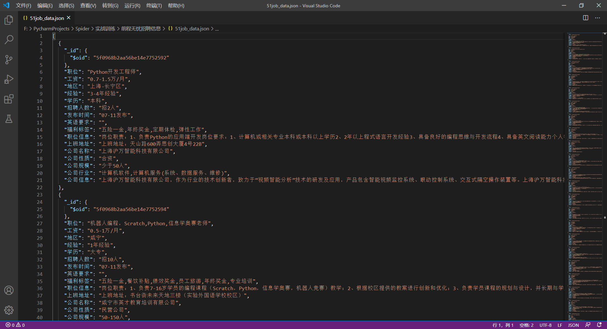Minimize the VS Code window
Screen dimensions: 607x329
pyautogui.click(x=564, y=5)
